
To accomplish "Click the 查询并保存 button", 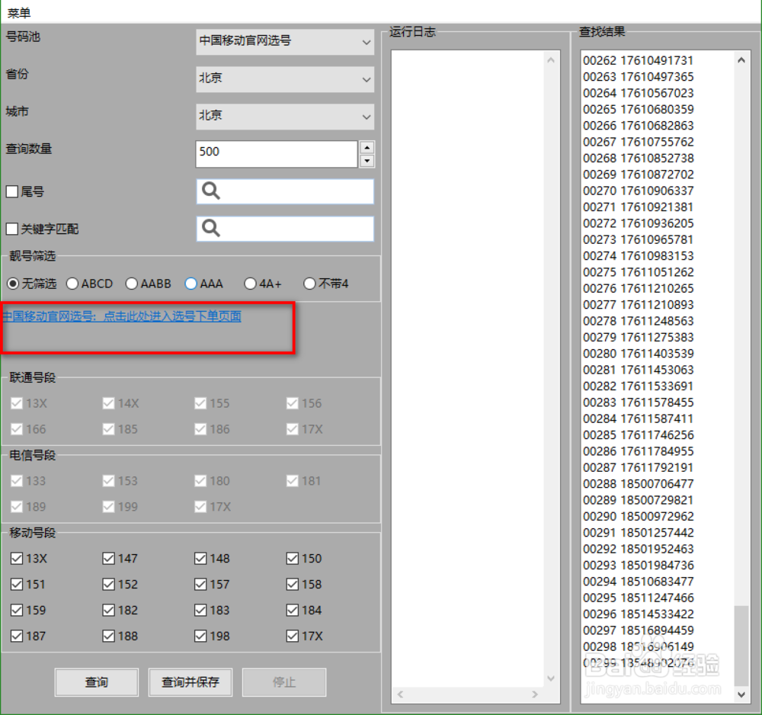I will tap(190, 682).
